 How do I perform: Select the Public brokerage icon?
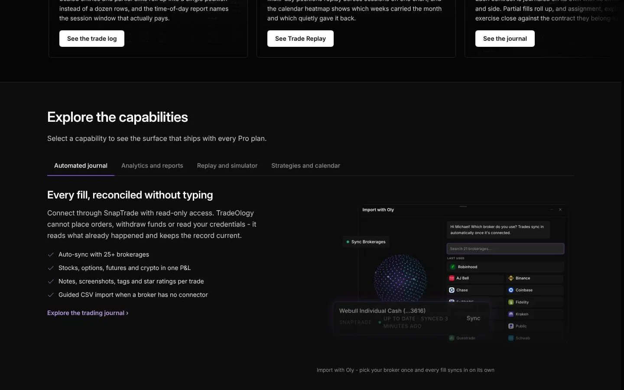pyautogui.click(x=511, y=326)
